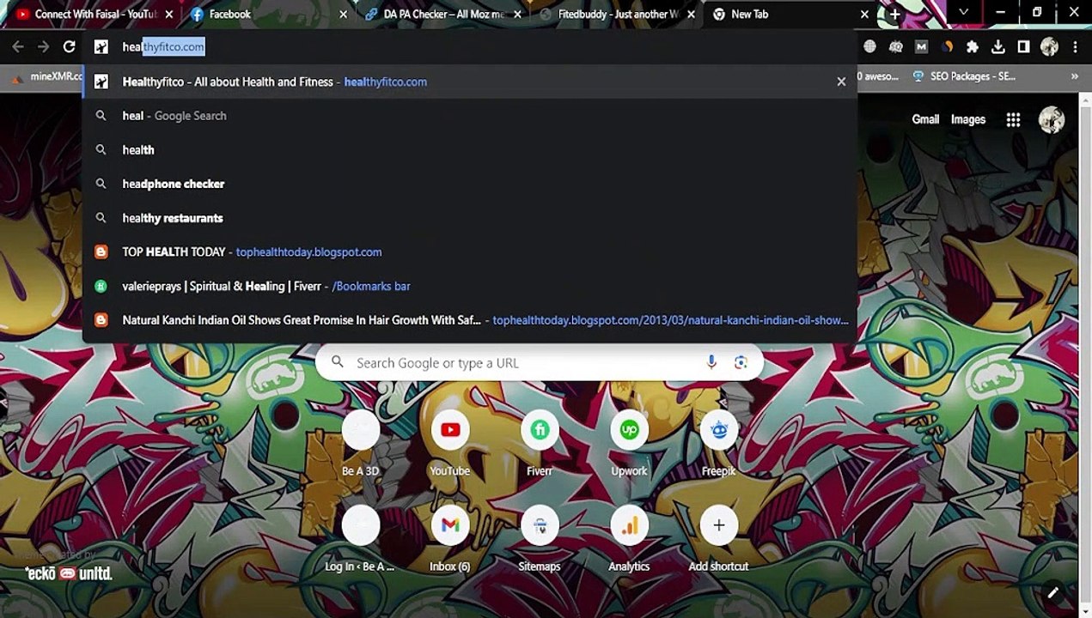This screenshot has height=618, width=1092.
Task: Open the Inbox (6) Gmail shortcut
Action: 450,538
